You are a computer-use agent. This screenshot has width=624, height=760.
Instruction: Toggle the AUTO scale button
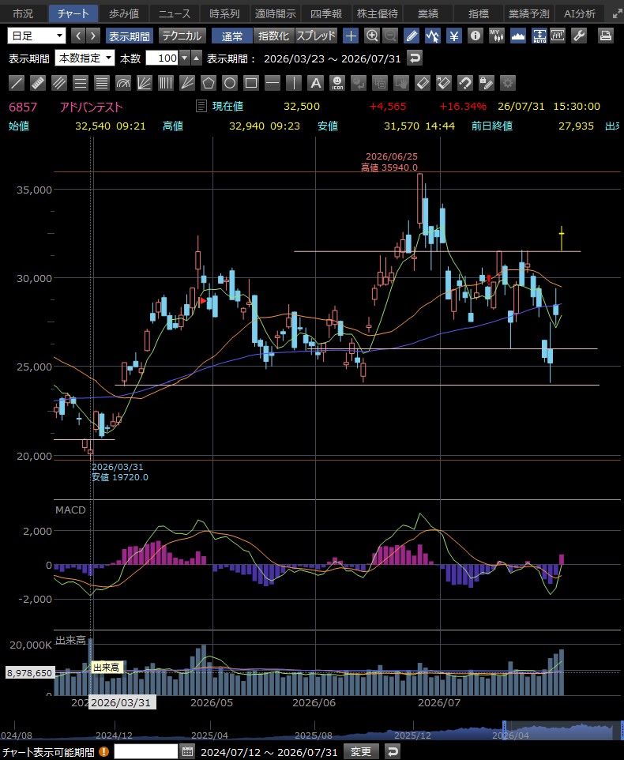tap(539, 36)
